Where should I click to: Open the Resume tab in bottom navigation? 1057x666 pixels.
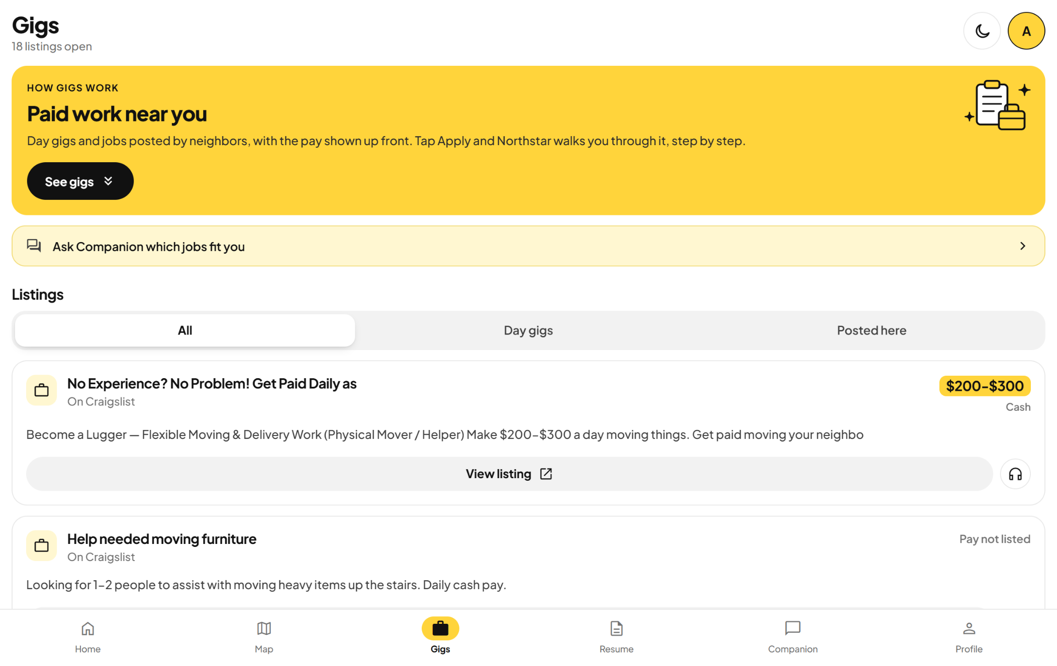[616, 637]
